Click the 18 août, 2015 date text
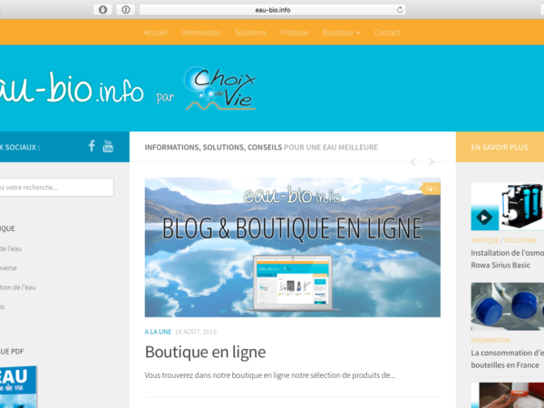The width and height of the screenshot is (544, 408). pyautogui.click(x=196, y=332)
